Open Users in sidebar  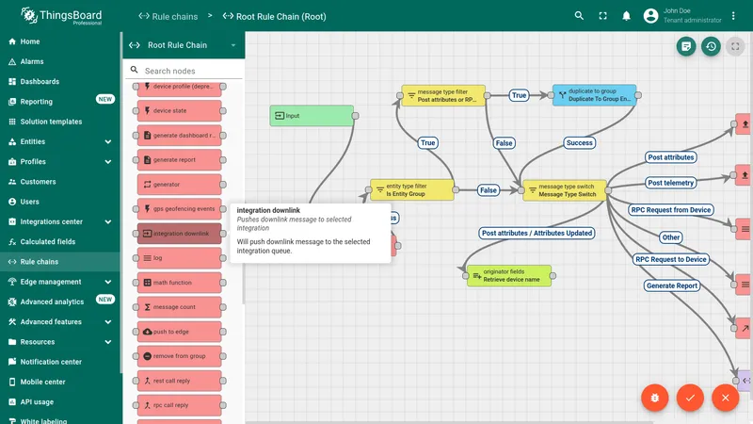click(60, 202)
